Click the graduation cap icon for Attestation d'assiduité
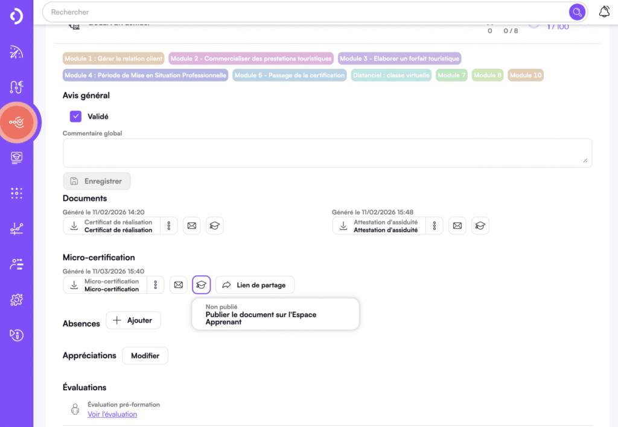Image resolution: width=618 pixels, height=427 pixels. pos(480,225)
